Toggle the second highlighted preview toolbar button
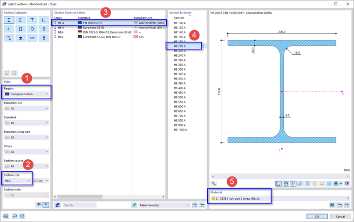The width and height of the screenshot is (354, 222). click(x=286, y=184)
